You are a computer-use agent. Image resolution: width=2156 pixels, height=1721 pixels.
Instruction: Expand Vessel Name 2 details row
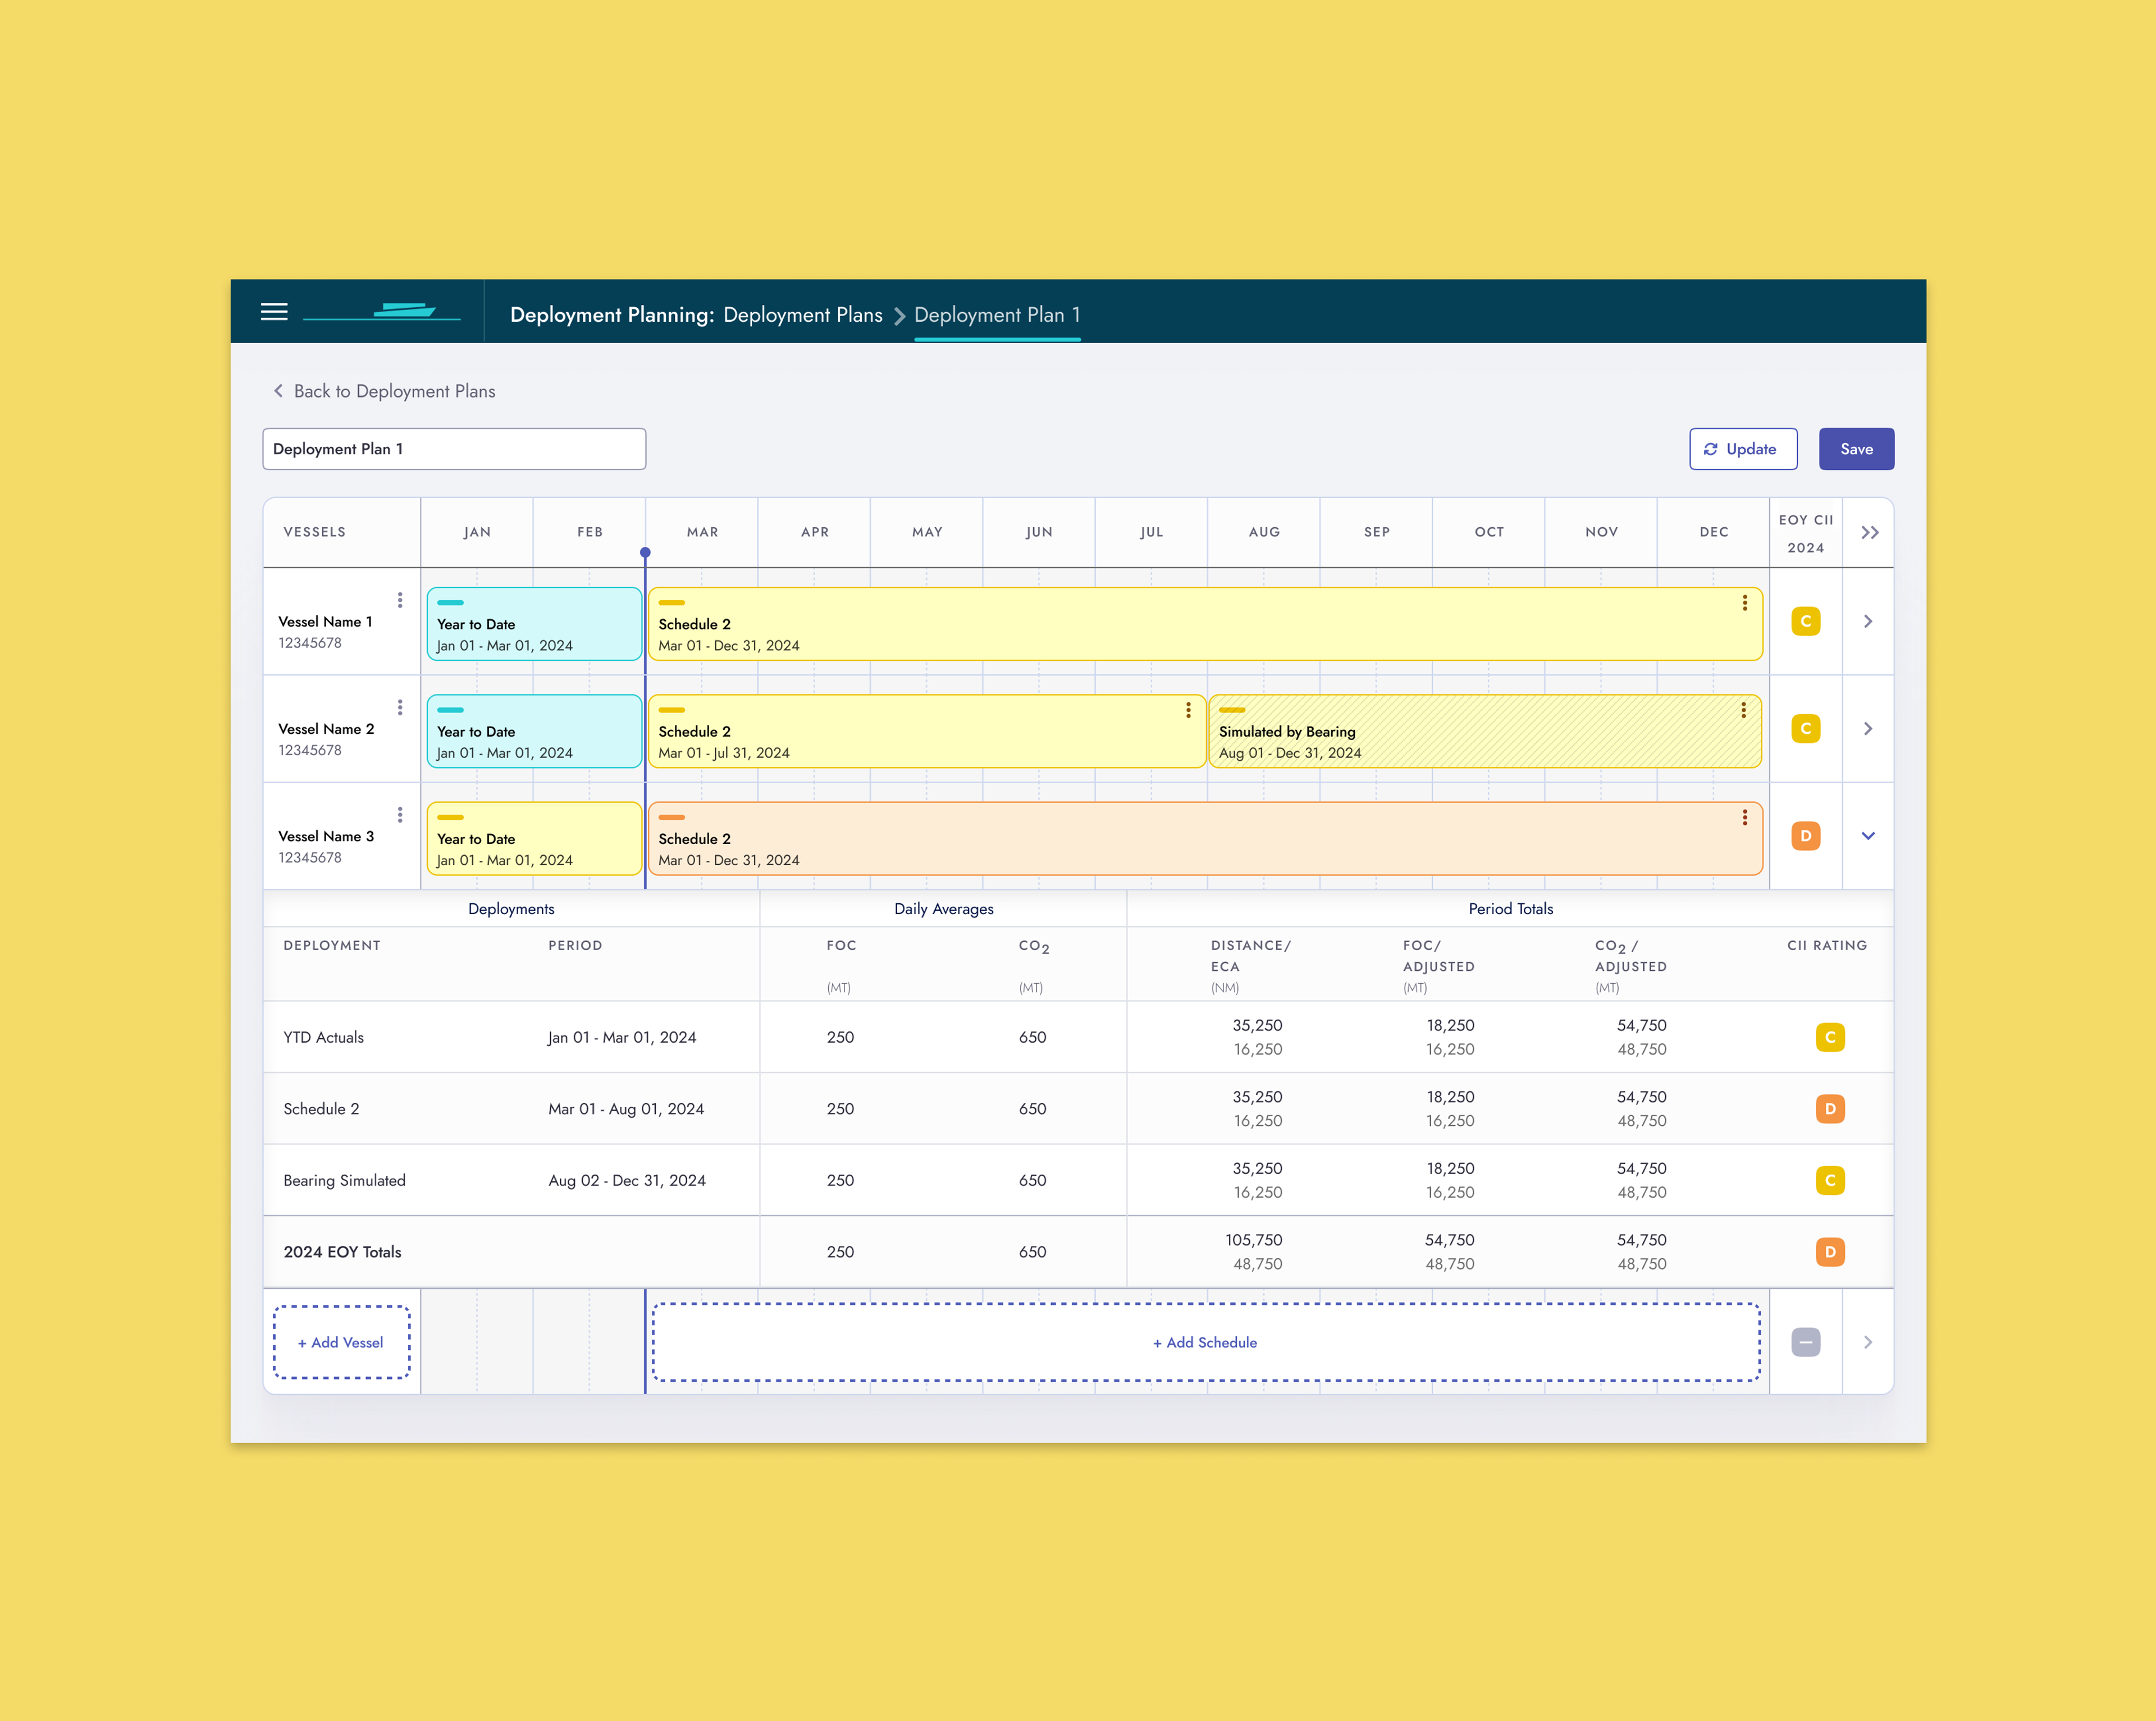tap(1867, 729)
